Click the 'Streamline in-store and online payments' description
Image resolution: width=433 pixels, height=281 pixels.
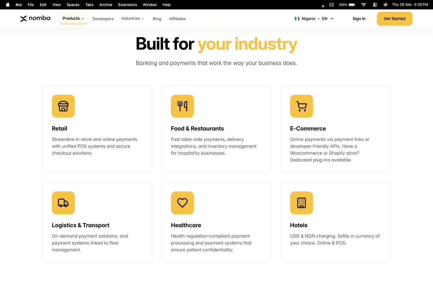[x=95, y=146]
